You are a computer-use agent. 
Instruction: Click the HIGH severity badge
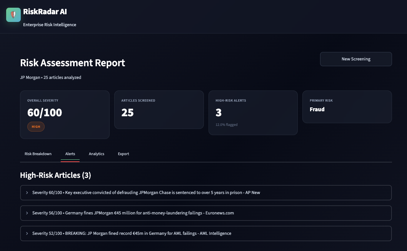(36, 127)
